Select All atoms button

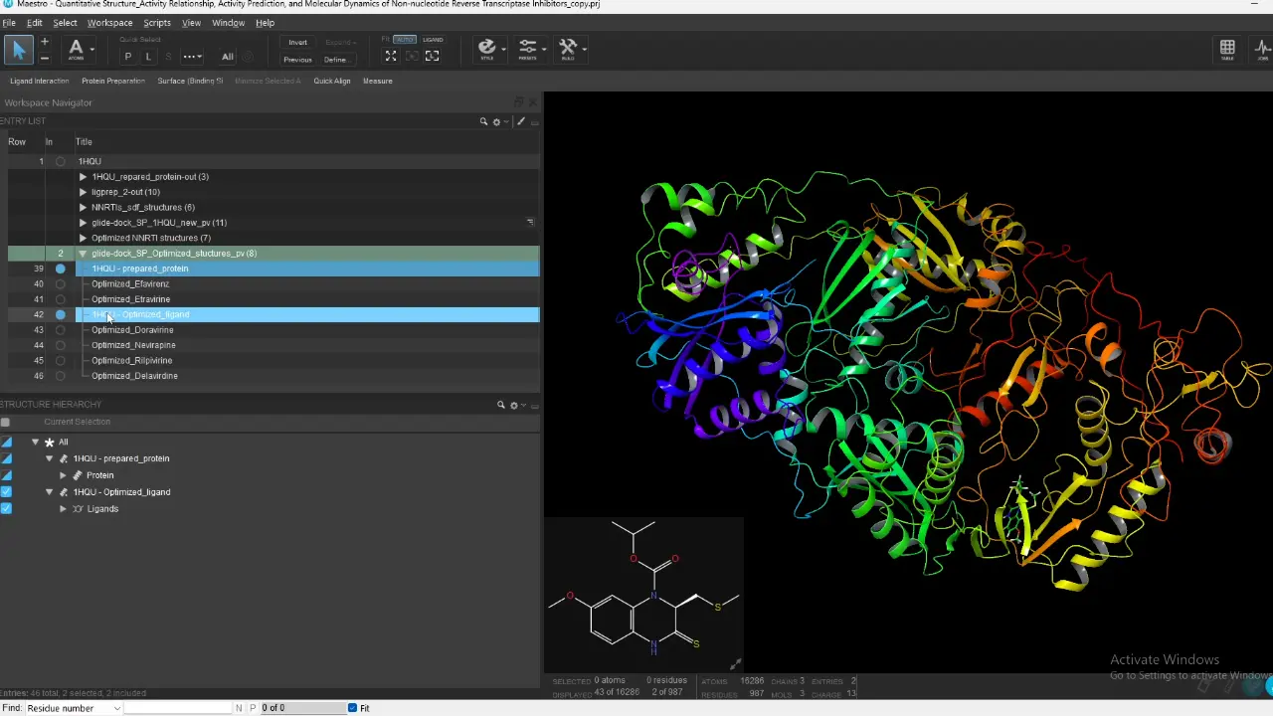(x=228, y=57)
